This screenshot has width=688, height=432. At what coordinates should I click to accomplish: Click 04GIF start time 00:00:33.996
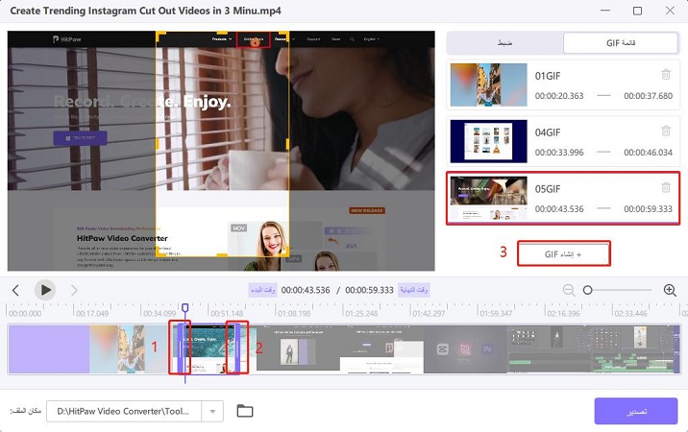pos(559,153)
